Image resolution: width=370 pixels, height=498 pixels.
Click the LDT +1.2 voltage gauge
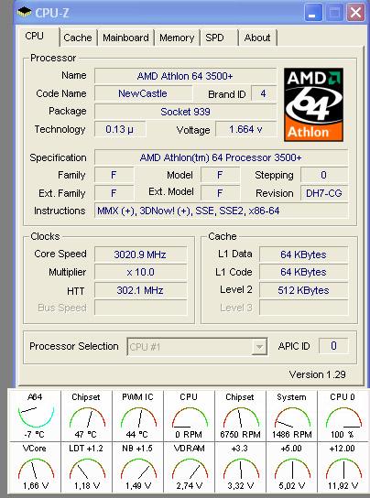pyautogui.click(x=86, y=467)
